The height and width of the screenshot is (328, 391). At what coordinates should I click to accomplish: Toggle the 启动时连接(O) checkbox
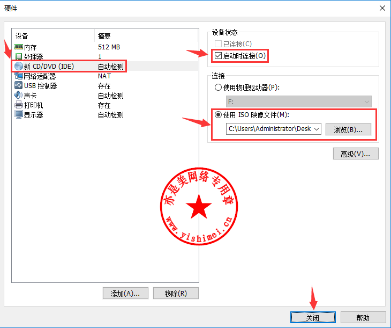coord(218,55)
